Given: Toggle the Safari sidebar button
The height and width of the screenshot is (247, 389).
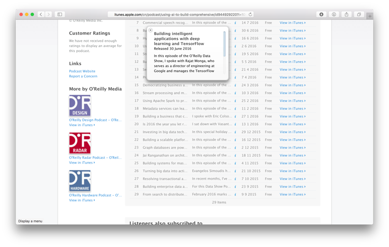Looking at the screenshot, I should click(60, 15).
